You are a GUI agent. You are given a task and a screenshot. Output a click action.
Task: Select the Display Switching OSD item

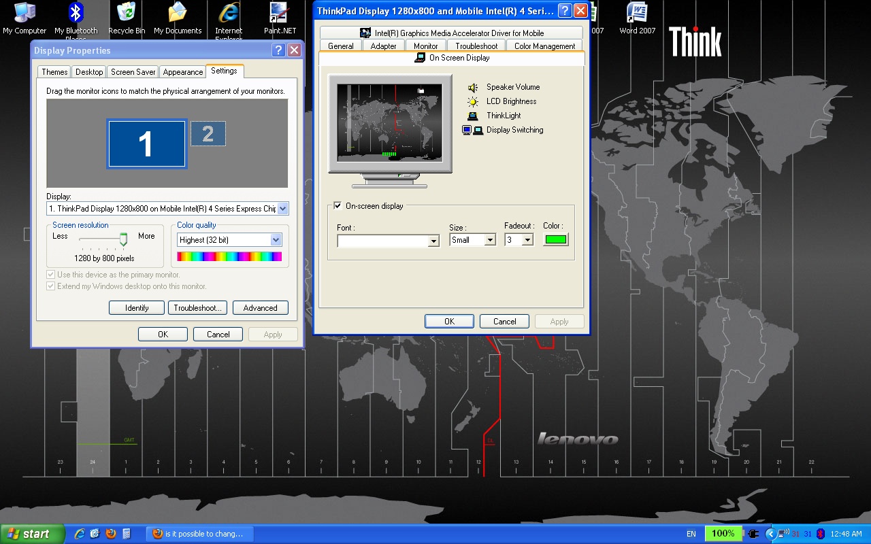(503, 130)
